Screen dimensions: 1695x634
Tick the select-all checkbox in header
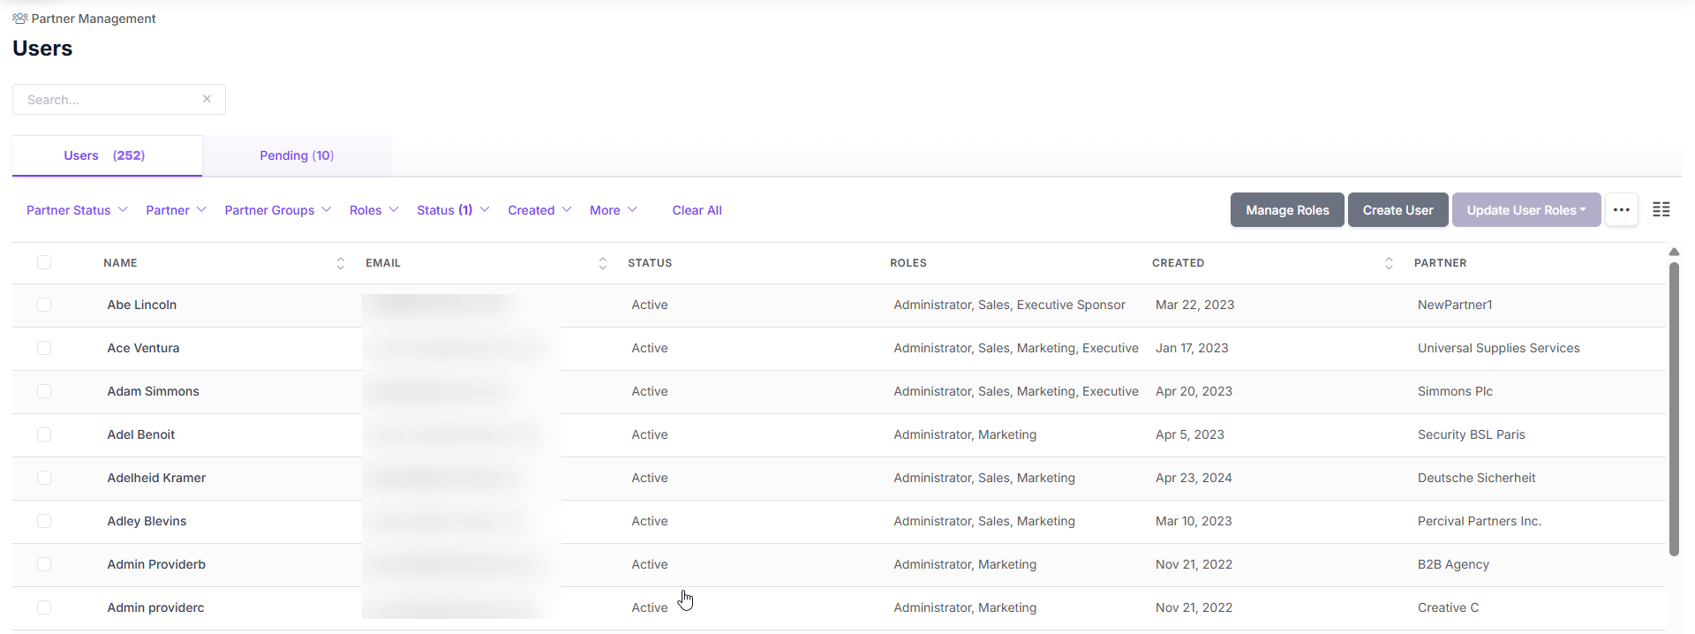pos(44,262)
